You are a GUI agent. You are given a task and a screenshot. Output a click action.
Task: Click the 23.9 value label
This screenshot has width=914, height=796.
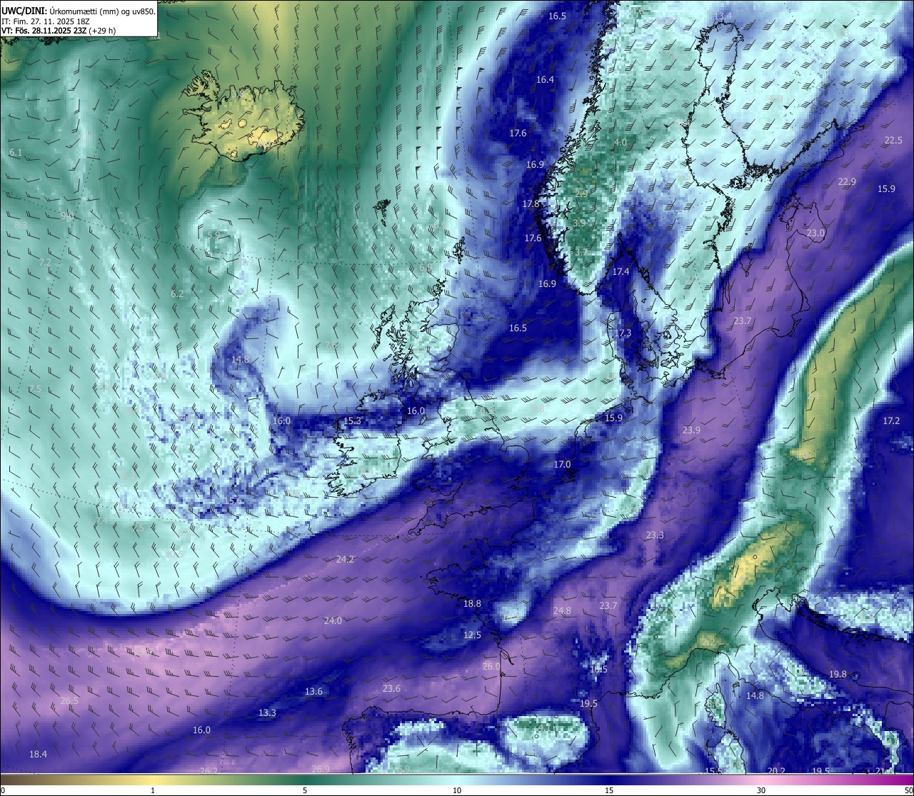(691, 430)
